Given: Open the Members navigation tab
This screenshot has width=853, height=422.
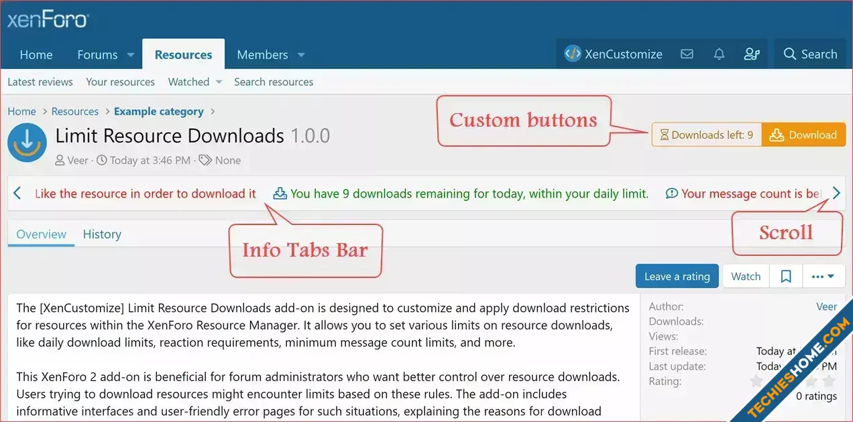Looking at the screenshot, I should pos(262,54).
